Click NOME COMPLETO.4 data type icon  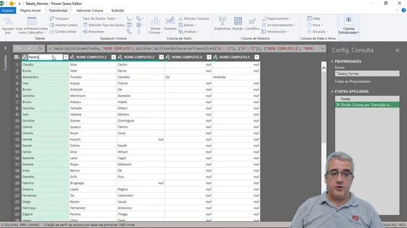(x=168, y=57)
